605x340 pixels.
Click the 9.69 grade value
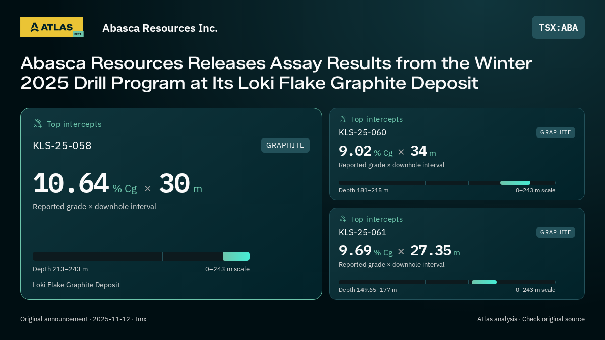click(x=355, y=250)
